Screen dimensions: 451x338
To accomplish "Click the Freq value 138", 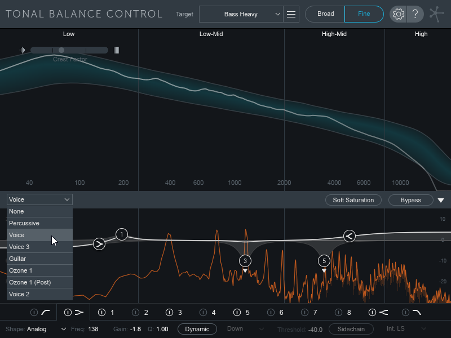I will pyautogui.click(x=93, y=329).
